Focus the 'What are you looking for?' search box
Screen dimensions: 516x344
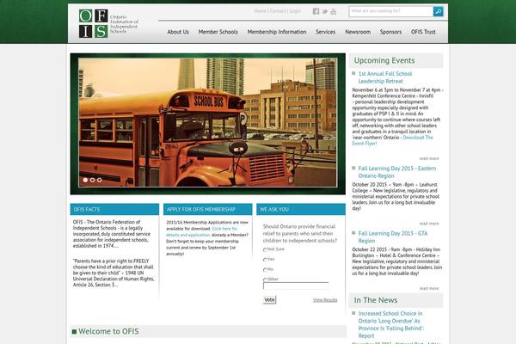[391, 11]
